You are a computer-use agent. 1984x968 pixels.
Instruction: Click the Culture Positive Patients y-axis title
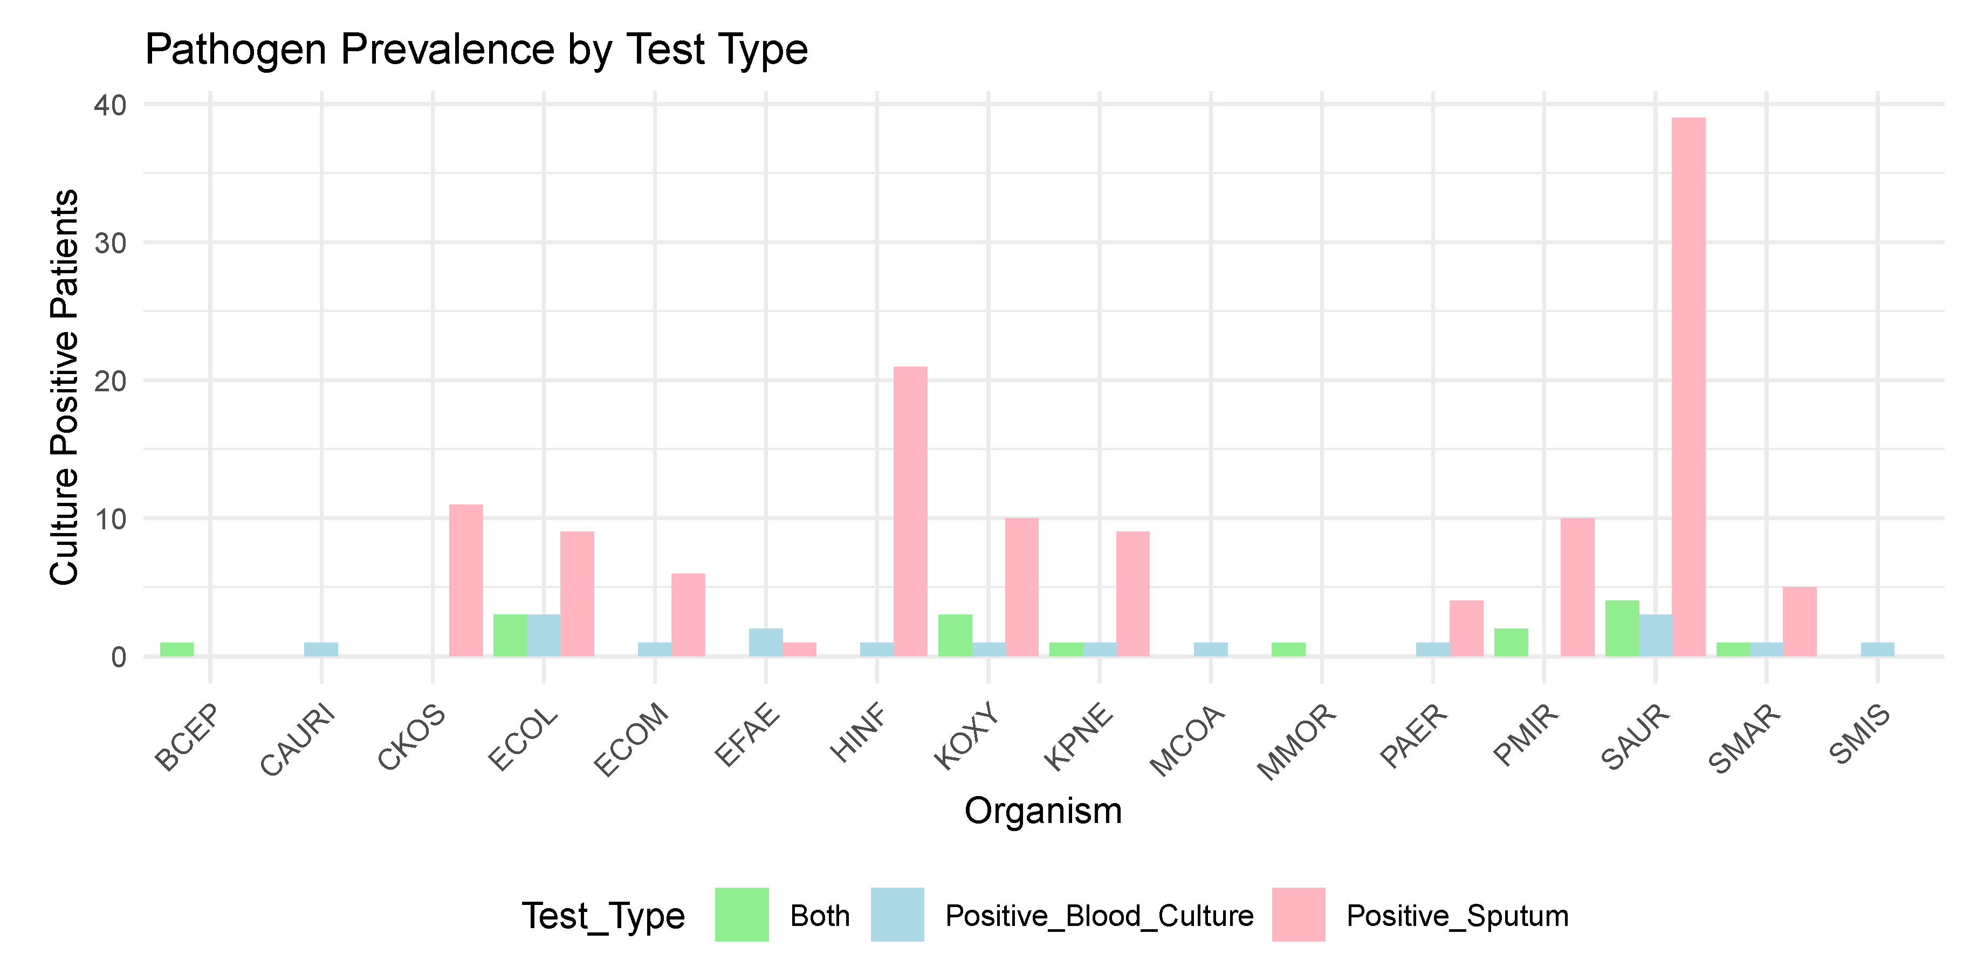click(65, 387)
